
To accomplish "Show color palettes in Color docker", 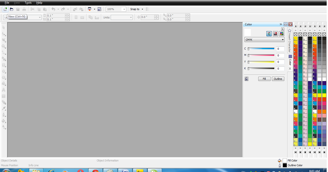I will (282, 34).
